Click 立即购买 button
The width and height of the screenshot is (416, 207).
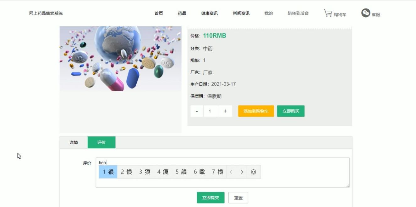(291, 111)
